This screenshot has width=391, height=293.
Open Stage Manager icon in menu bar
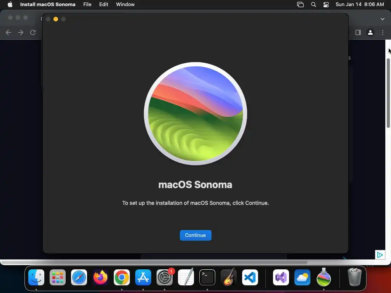pos(300,5)
